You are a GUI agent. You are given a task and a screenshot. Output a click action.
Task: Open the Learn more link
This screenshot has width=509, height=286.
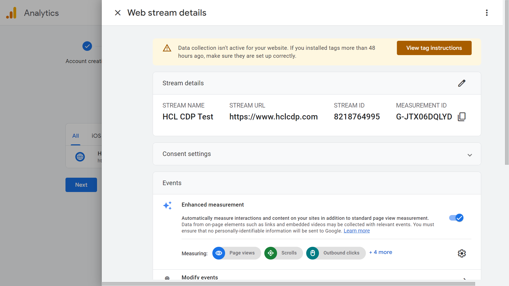[357, 231]
